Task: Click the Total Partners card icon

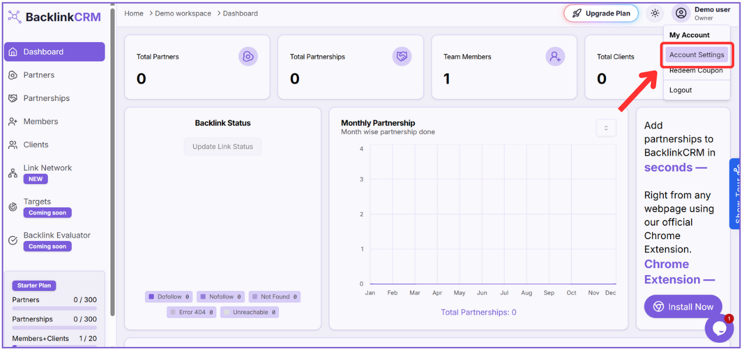Action: pos(248,57)
